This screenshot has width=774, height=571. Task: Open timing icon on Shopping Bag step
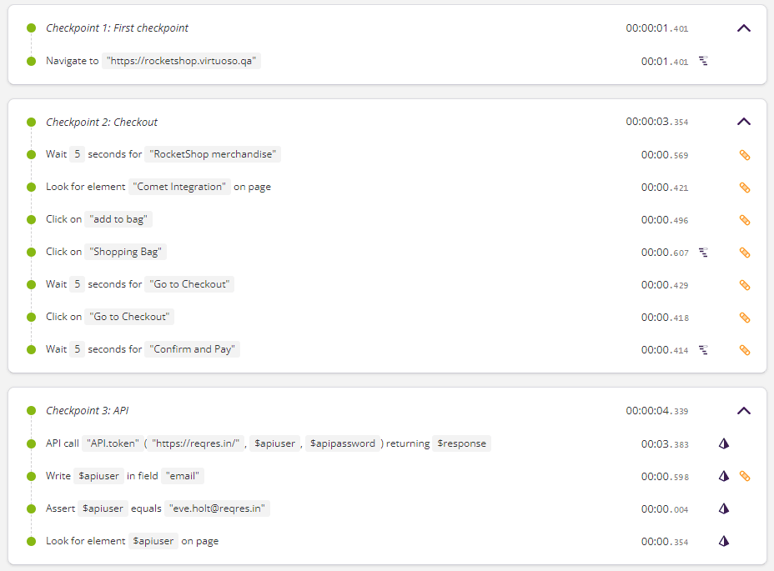[703, 253]
